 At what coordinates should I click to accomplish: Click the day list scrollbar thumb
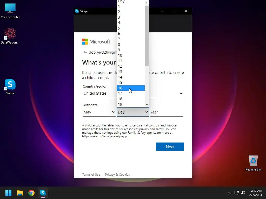147,35
